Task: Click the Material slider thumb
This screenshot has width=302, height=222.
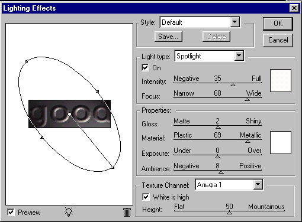Action: [x=248, y=141]
